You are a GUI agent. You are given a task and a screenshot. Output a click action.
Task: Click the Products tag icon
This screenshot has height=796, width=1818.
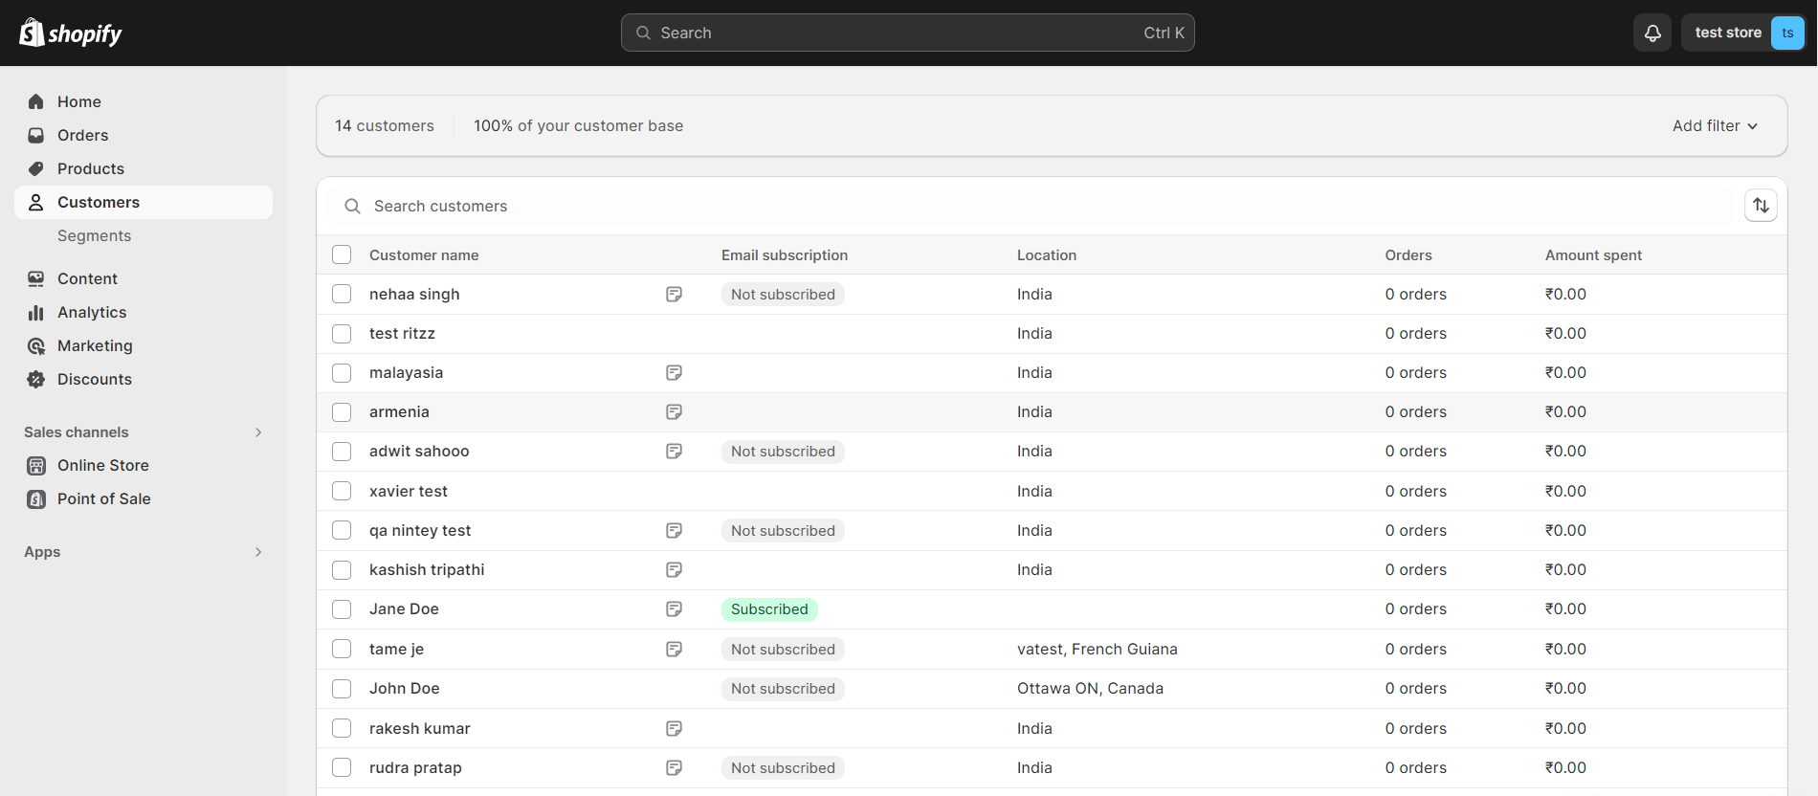[36, 168]
